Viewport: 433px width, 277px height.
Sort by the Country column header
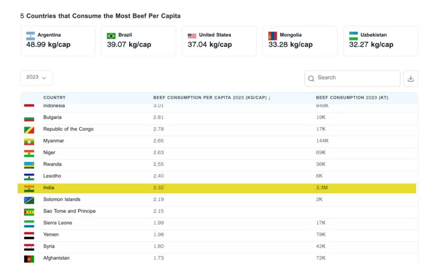pos(55,98)
